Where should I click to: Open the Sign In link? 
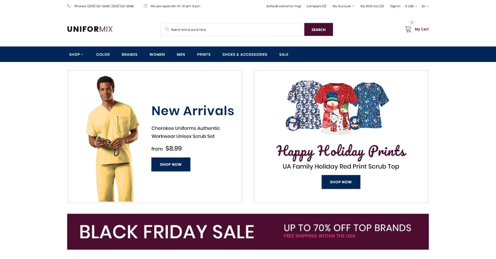pos(395,6)
